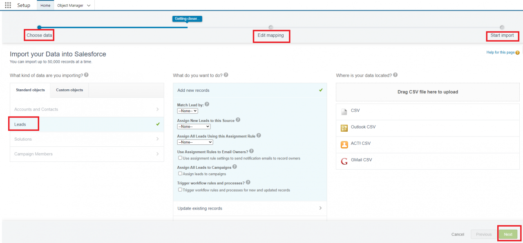Viewport: 523px width, 243px height.
Task: Select Campaign Members object
Action: (x=87, y=154)
